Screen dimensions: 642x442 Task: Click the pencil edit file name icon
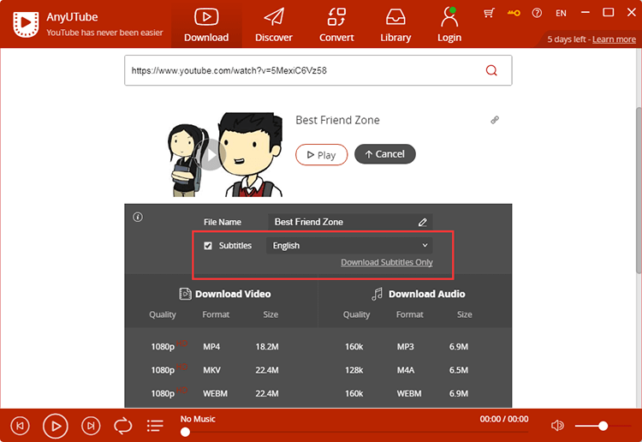pos(422,222)
